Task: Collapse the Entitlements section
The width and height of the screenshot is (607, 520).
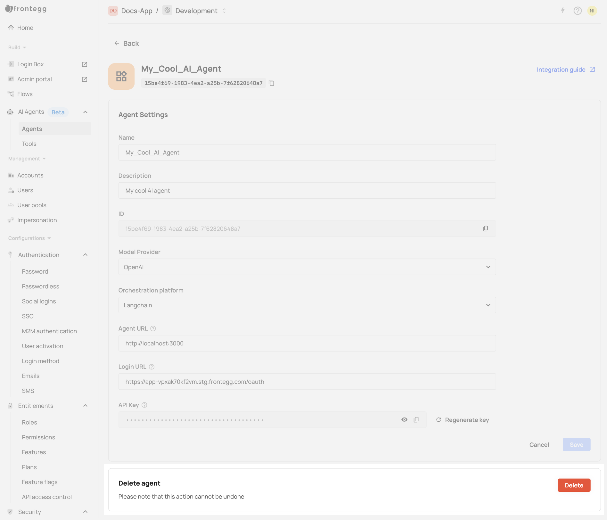Action: pos(86,406)
